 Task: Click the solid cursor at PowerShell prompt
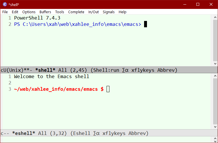(x=146, y=24)
